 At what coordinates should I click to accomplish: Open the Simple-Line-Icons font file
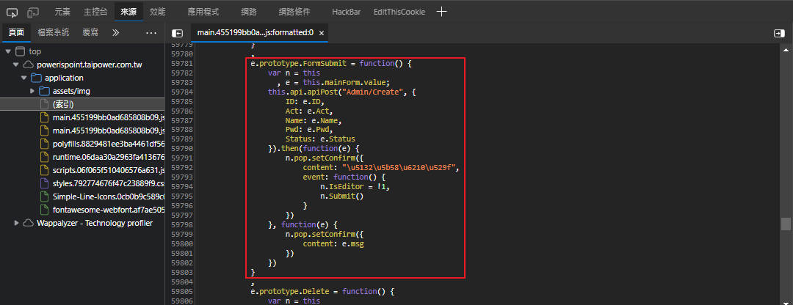click(109, 196)
